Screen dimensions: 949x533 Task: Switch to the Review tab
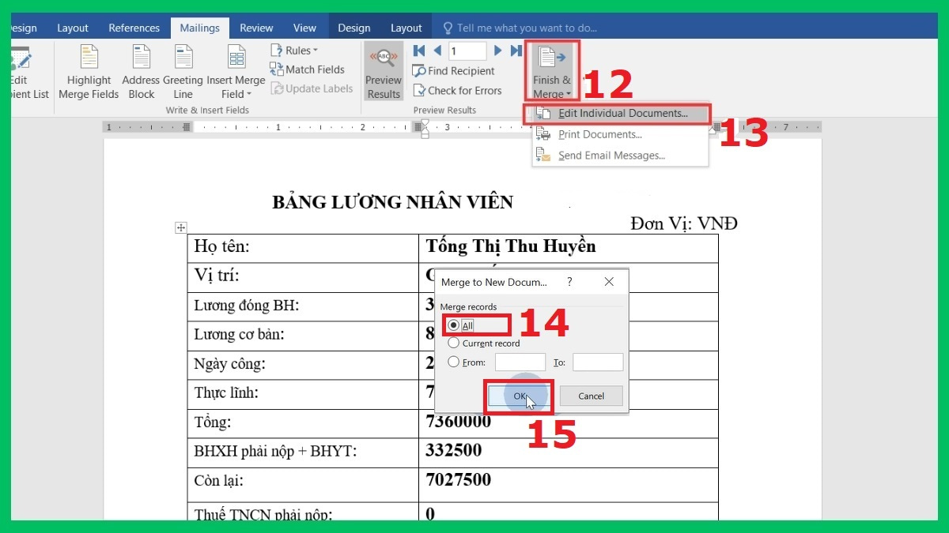[255, 27]
